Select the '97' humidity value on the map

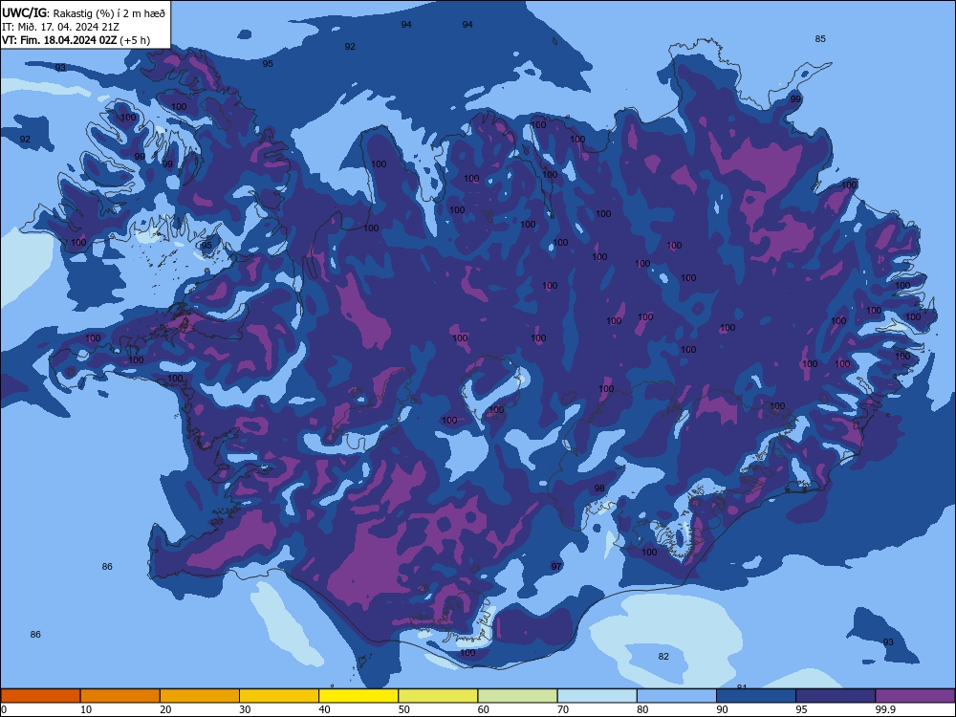[556, 566]
